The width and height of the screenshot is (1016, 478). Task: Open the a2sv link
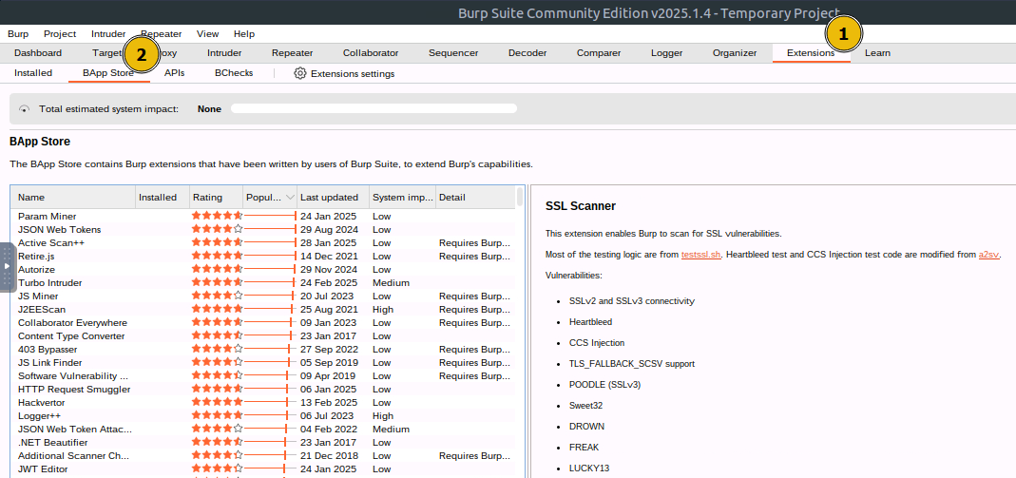[989, 255]
